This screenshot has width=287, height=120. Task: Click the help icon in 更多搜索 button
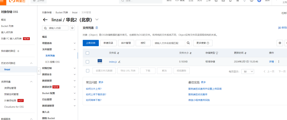pos(208,43)
